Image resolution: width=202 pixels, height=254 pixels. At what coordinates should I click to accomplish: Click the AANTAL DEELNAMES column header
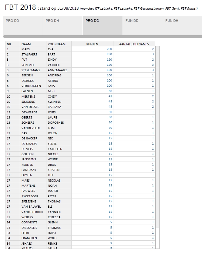[134, 44]
